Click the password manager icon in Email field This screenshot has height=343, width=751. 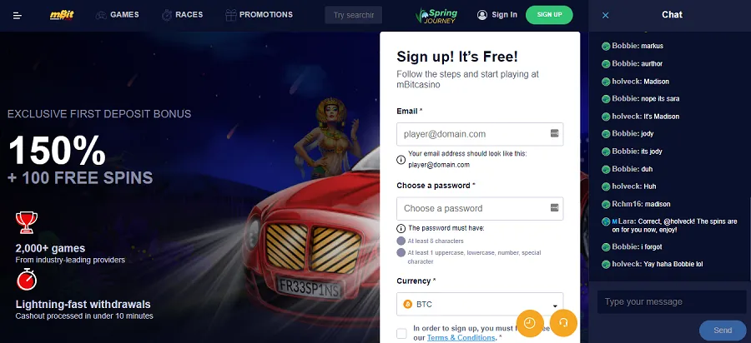click(555, 133)
